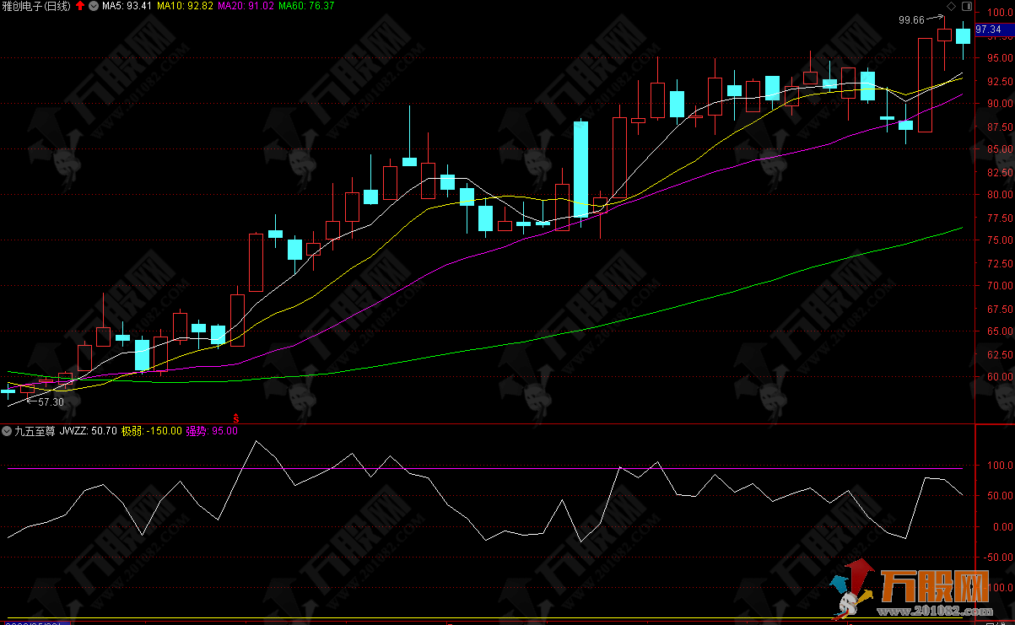Screen dimensions: 1015x625
Task: Open the main chart indicator dropdown circle
Action: [94, 6]
